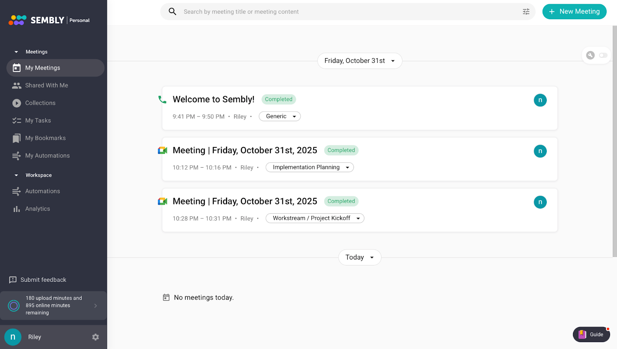617x349 pixels.
Task: Expand the Workstream / Project Kickoff dropdown
Action: [315, 218]
